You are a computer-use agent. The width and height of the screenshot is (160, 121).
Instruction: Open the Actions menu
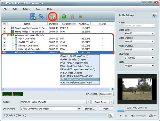click(x=27, y=9)
